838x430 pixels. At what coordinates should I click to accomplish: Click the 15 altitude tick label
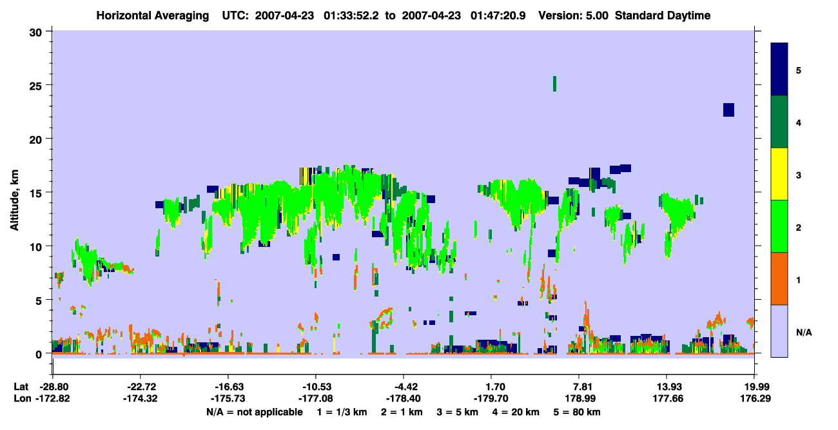pos(37,192)
